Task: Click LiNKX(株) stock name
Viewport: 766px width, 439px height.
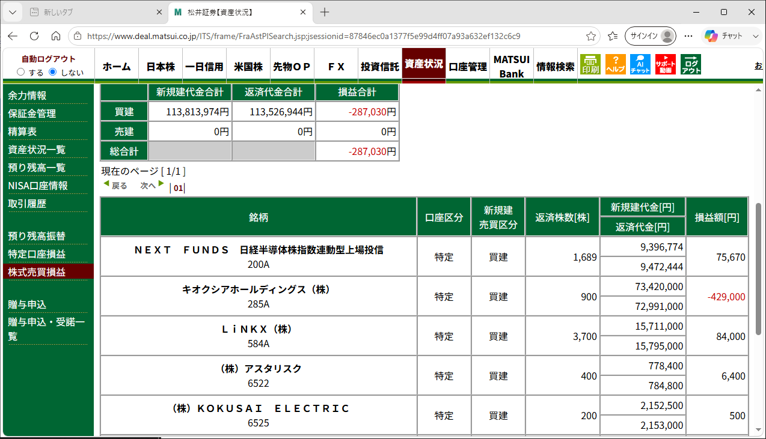Action: 259,329
